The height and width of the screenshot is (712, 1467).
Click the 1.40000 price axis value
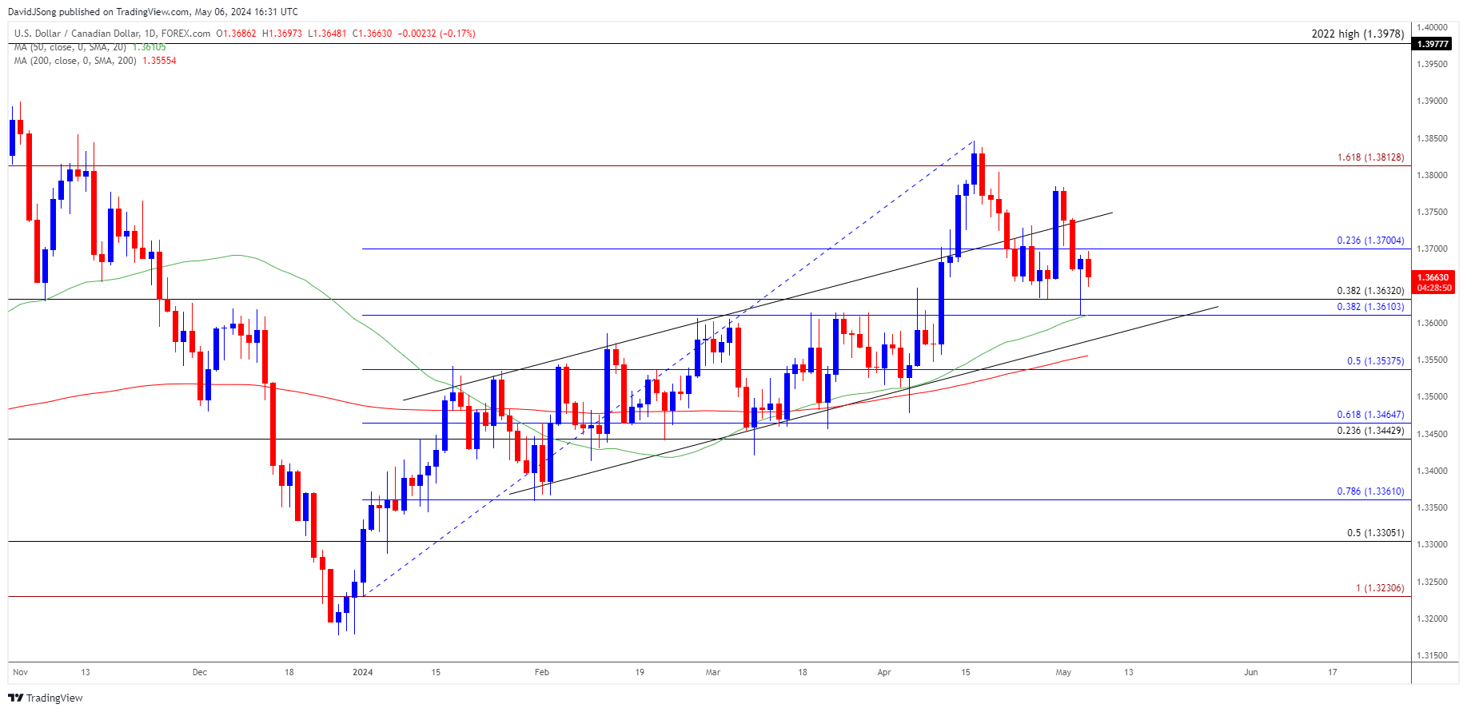tap(1432, 27)
